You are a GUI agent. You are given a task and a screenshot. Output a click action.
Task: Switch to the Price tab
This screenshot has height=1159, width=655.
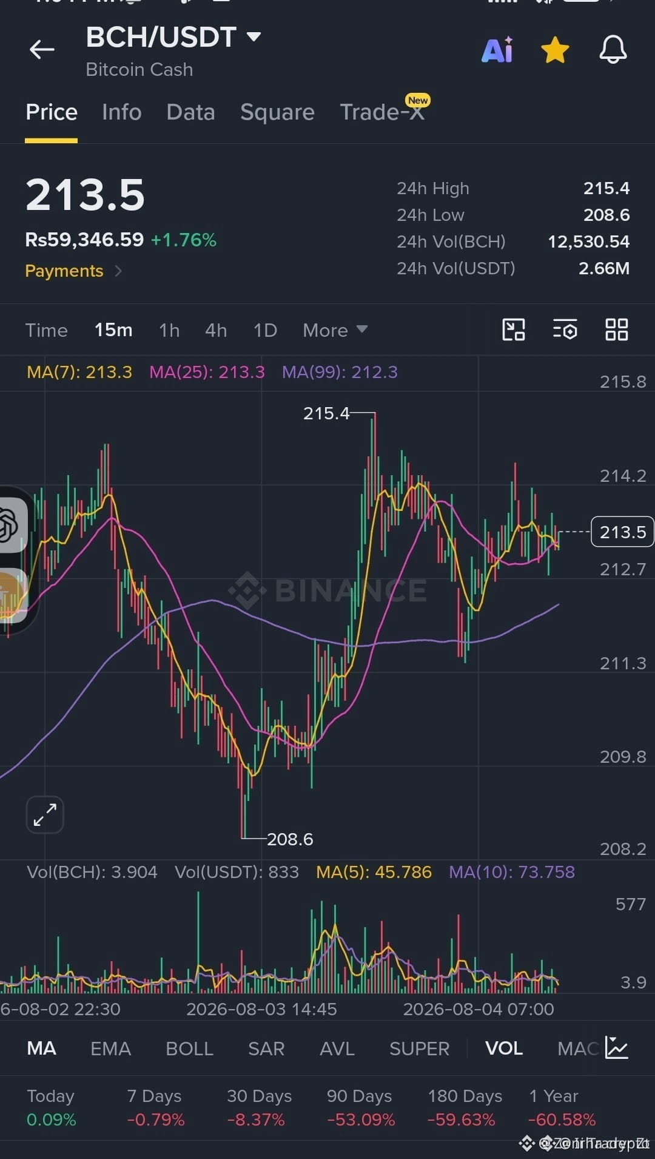(x=52, y=112)
